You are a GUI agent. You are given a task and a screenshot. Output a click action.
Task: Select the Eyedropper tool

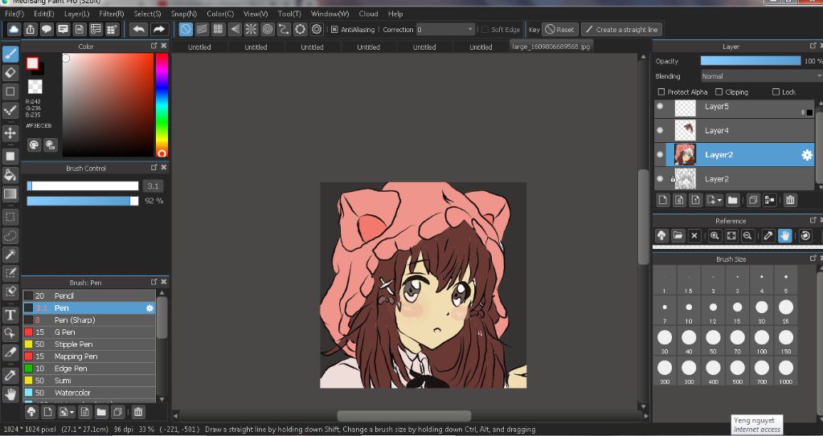[x=10, y=375]
